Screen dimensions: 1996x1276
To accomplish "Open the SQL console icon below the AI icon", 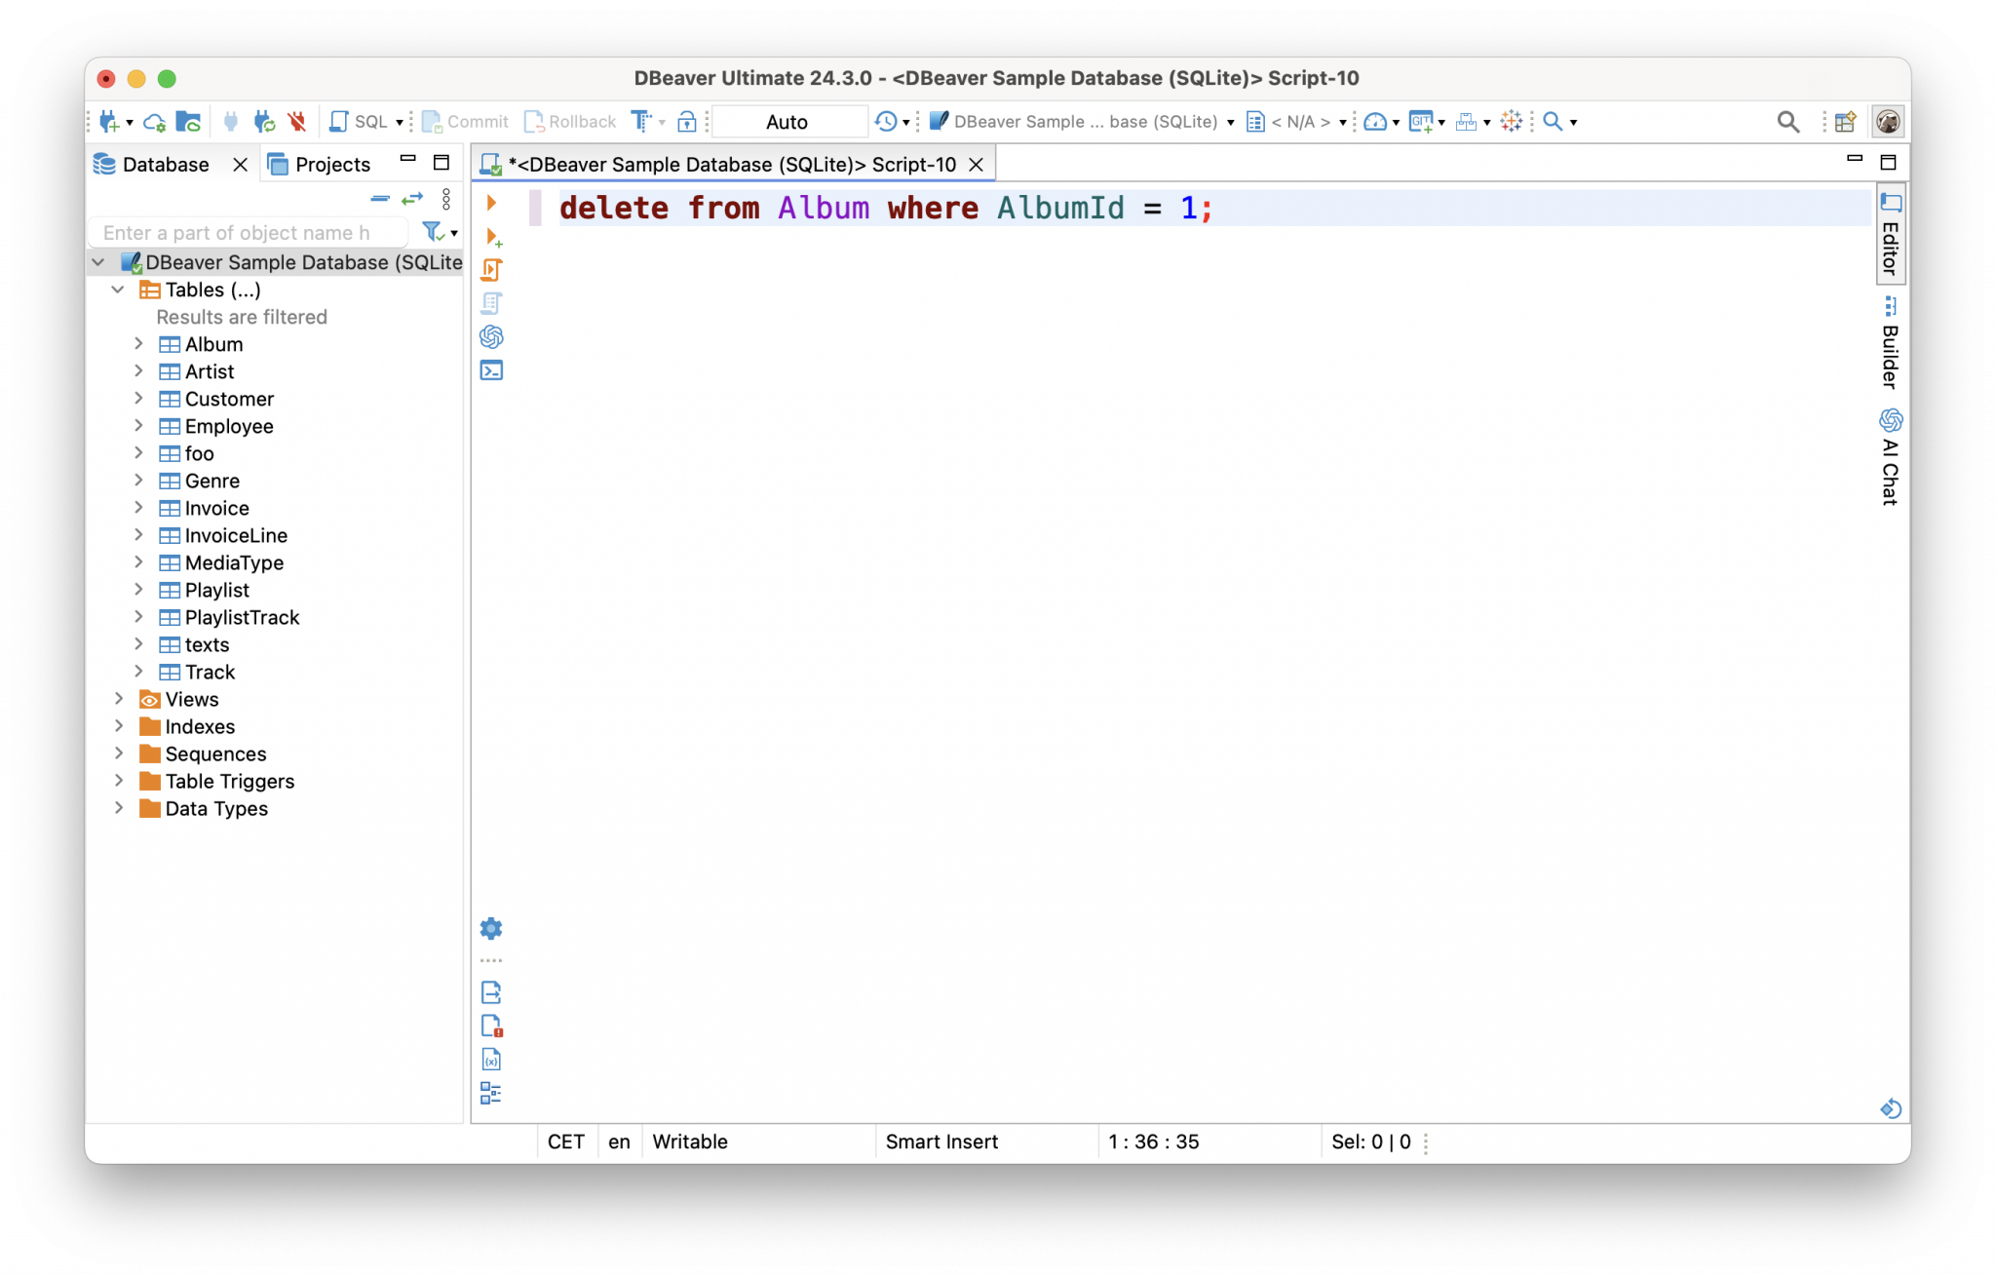I will tap(491, 370).
